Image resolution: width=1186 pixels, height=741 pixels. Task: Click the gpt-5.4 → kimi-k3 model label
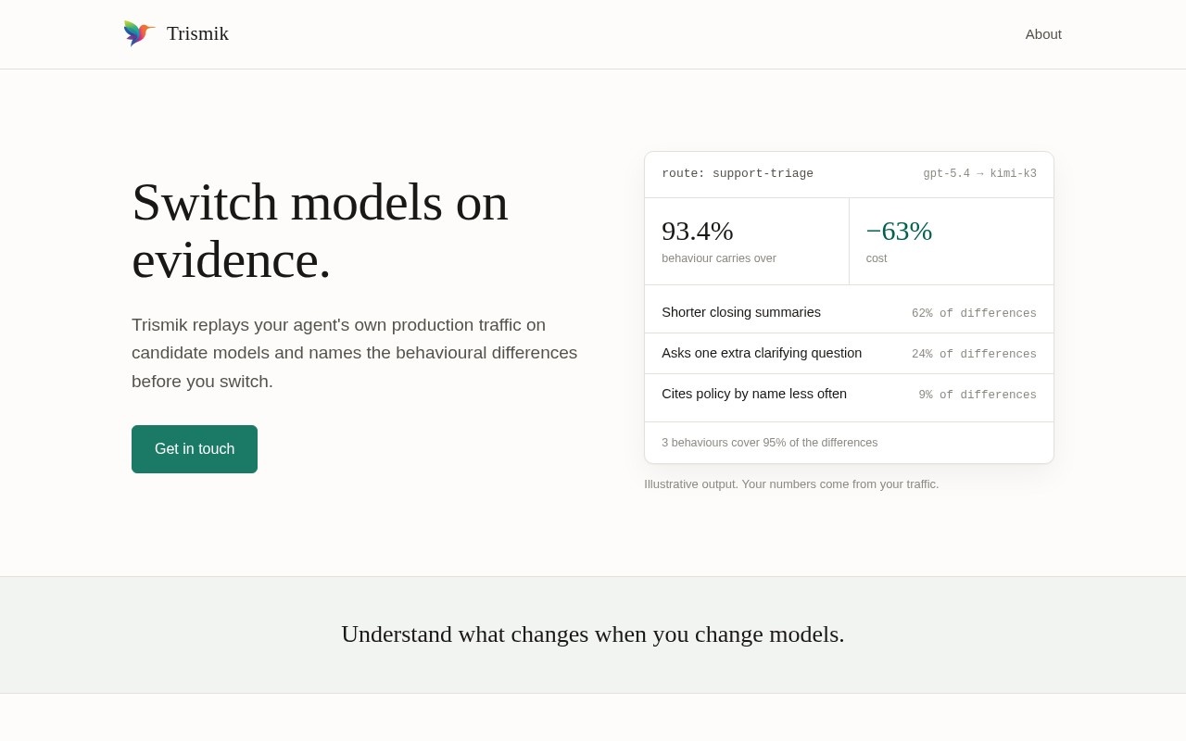click(x=979, y=174)
